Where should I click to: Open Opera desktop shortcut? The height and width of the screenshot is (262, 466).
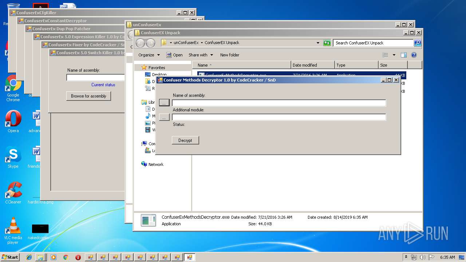pos(13,122)
